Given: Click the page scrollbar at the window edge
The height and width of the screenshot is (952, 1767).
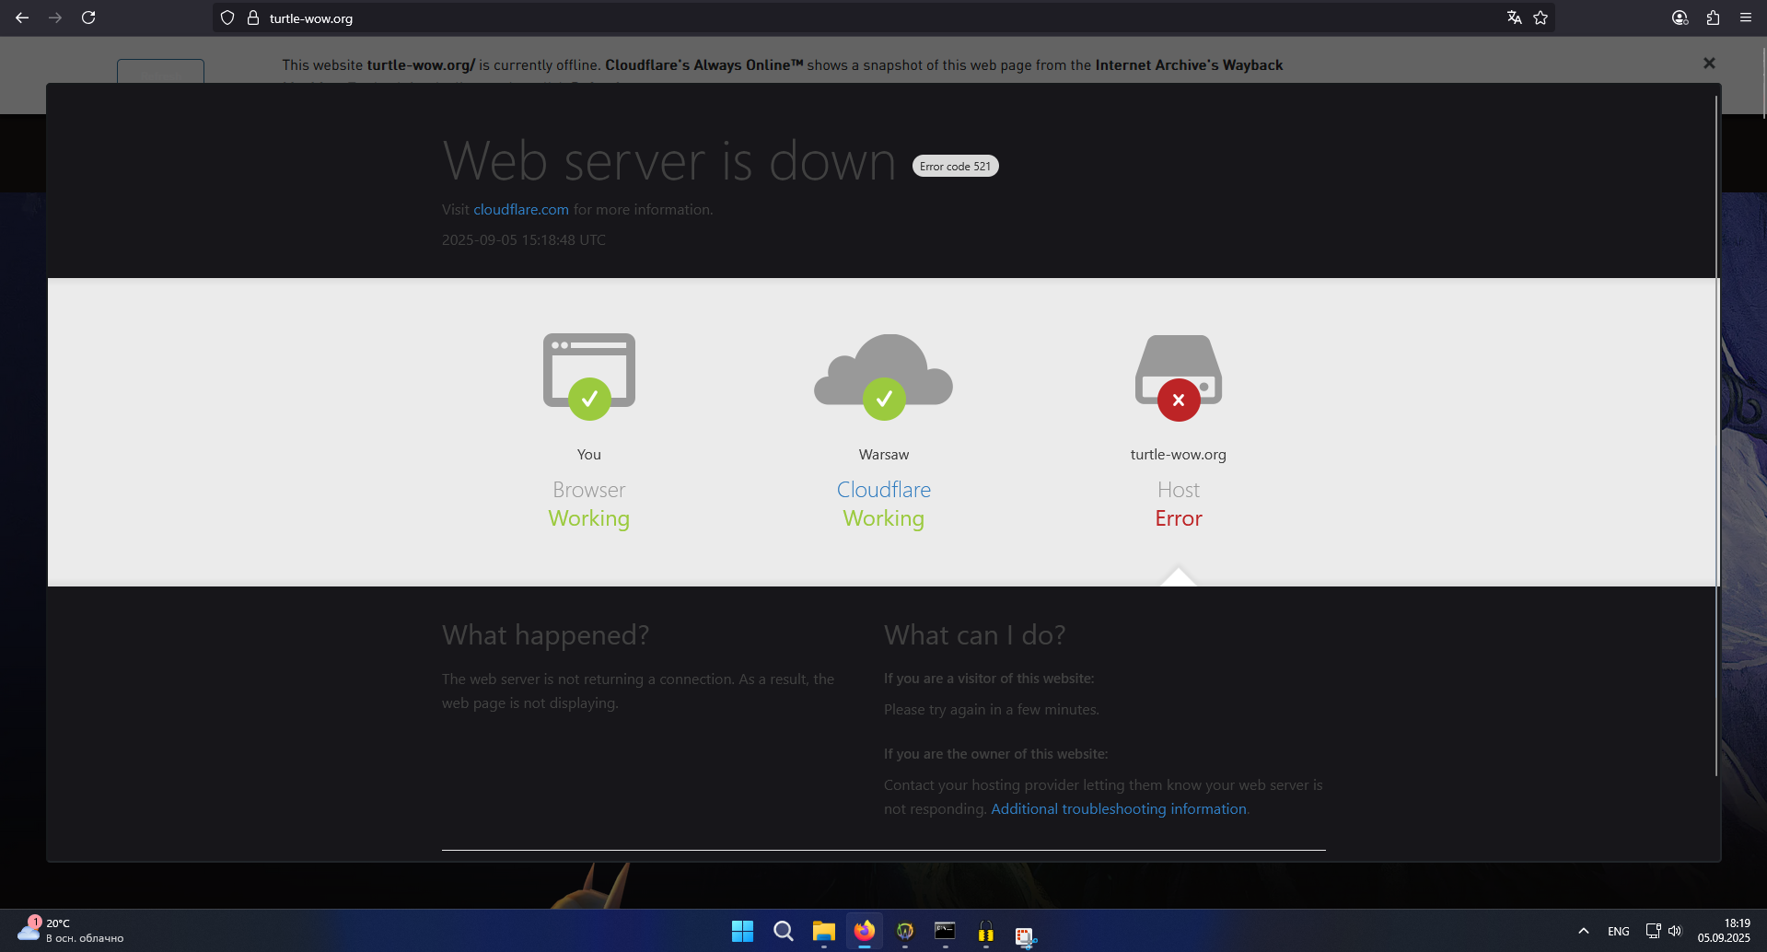Looking at the screenshot, I should pyautogui.click(x=1763, y=83).
